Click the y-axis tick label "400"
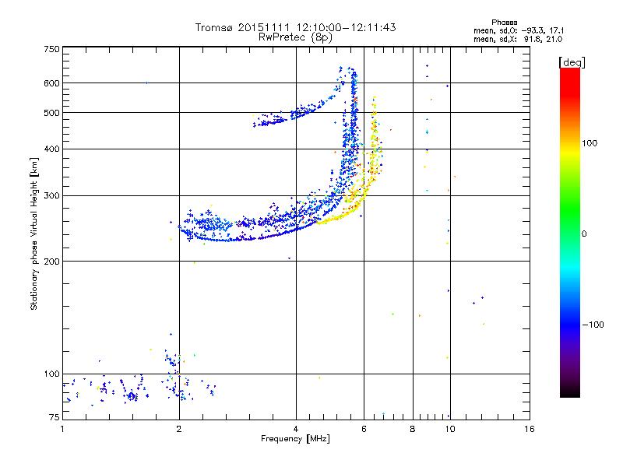623x467 pixels. click(51, 149)
